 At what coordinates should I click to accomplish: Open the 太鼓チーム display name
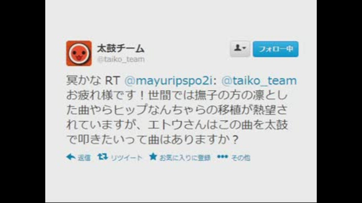point(121,48)
